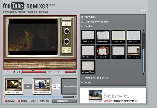Pick the Texture1 border thumbnail
The width and height of the screenshot is (157, 108).
[x=118, y=52]
